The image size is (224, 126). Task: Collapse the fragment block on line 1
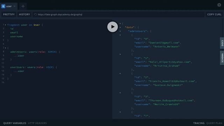pos(6,25)
